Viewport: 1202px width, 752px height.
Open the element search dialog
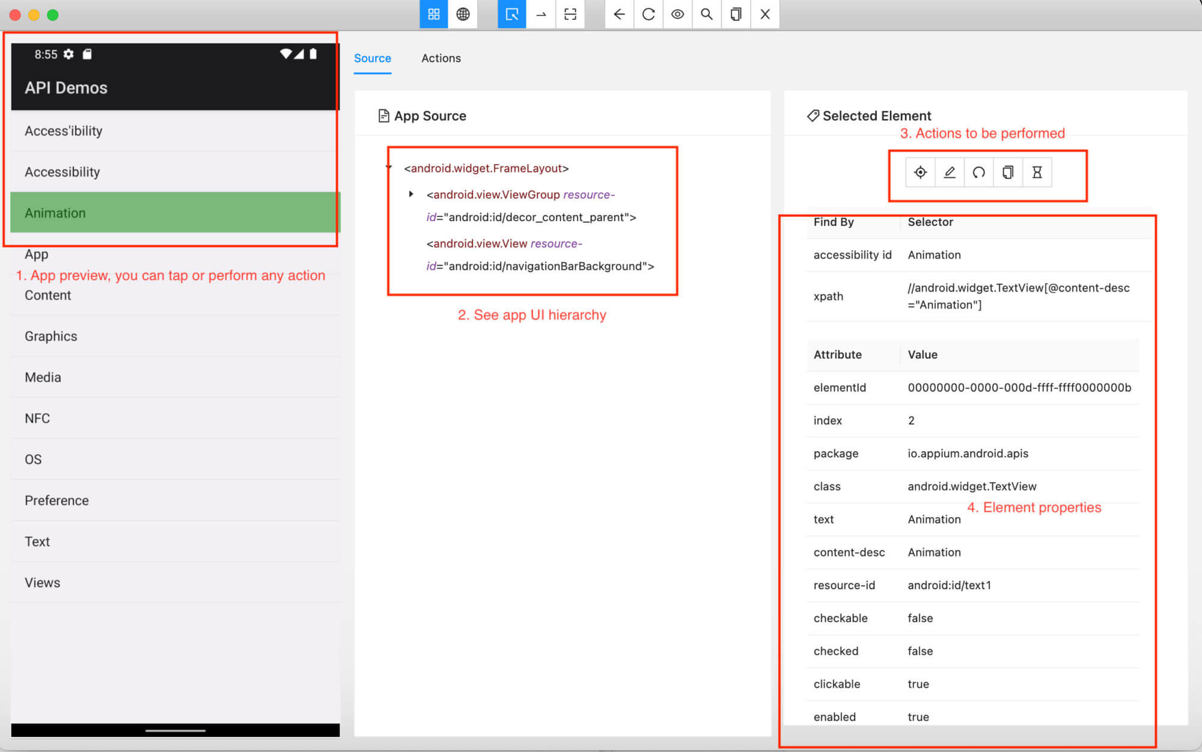pos(706,14)
